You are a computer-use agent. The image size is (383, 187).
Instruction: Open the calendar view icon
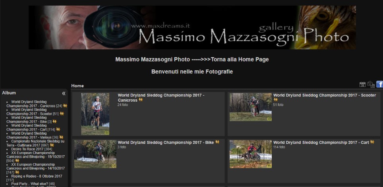tap(362, 85)
